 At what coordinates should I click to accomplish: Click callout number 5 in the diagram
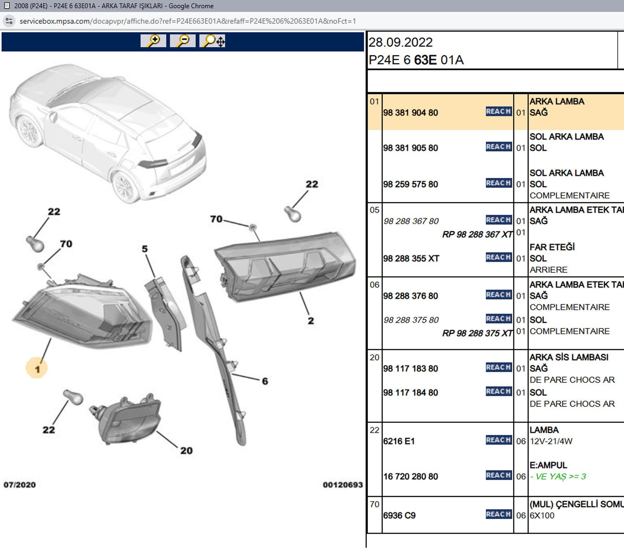[x=145, y=249]
